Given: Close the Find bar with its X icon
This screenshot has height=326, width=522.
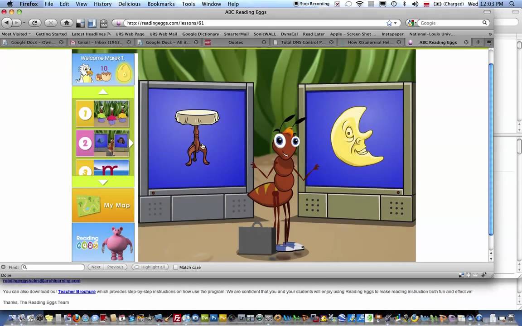Looking at the screenshot, I should [x=3, y=267].
